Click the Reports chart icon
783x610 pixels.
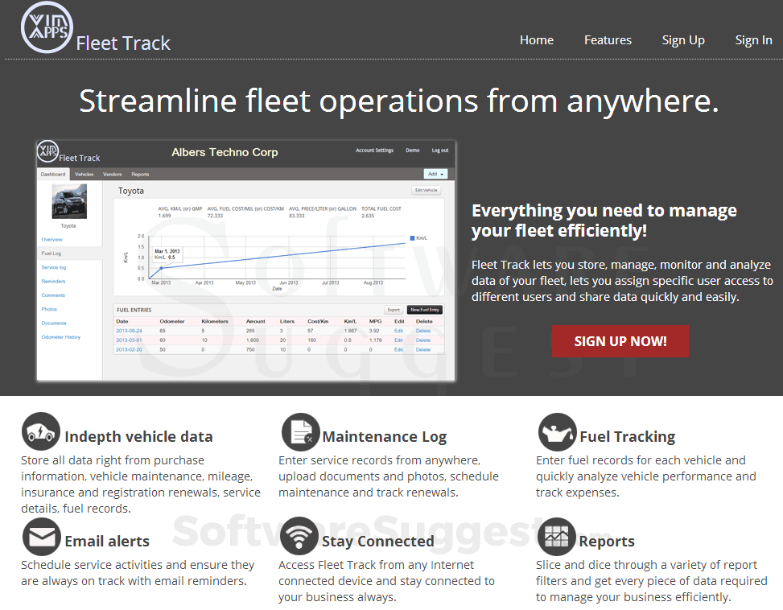coord(557,537)
